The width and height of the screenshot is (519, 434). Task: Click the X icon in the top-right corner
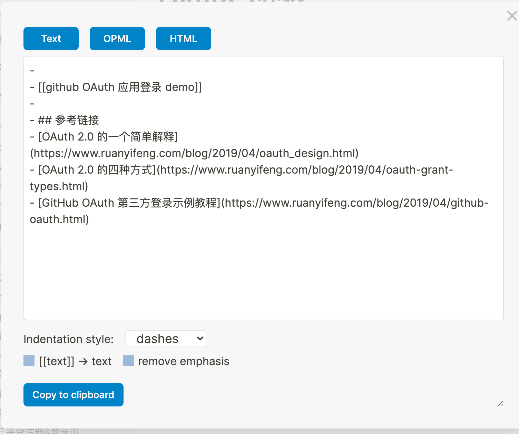(512, 16)
